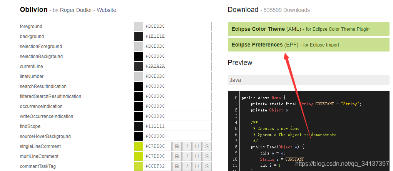Download Eclipse Preferences EPF file
393x171 pixels.
point(309,45)
